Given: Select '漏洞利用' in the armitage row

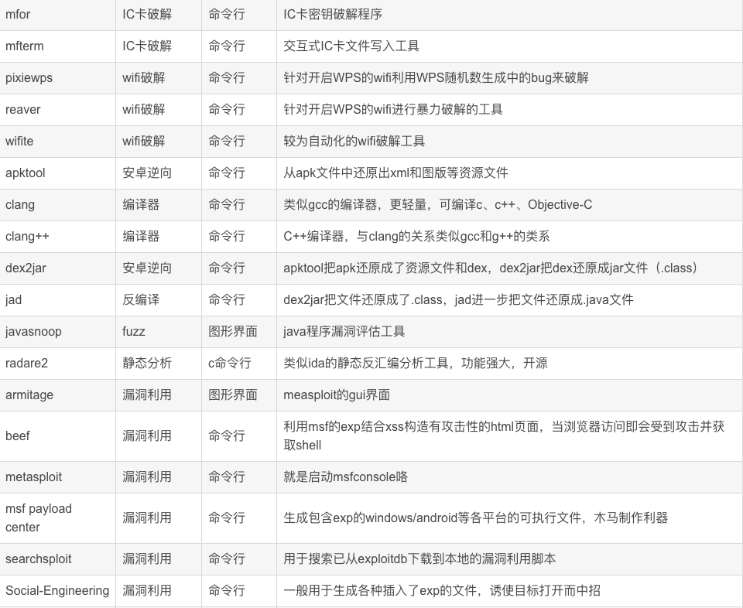Looking at the screenshot, I should 147,395.
